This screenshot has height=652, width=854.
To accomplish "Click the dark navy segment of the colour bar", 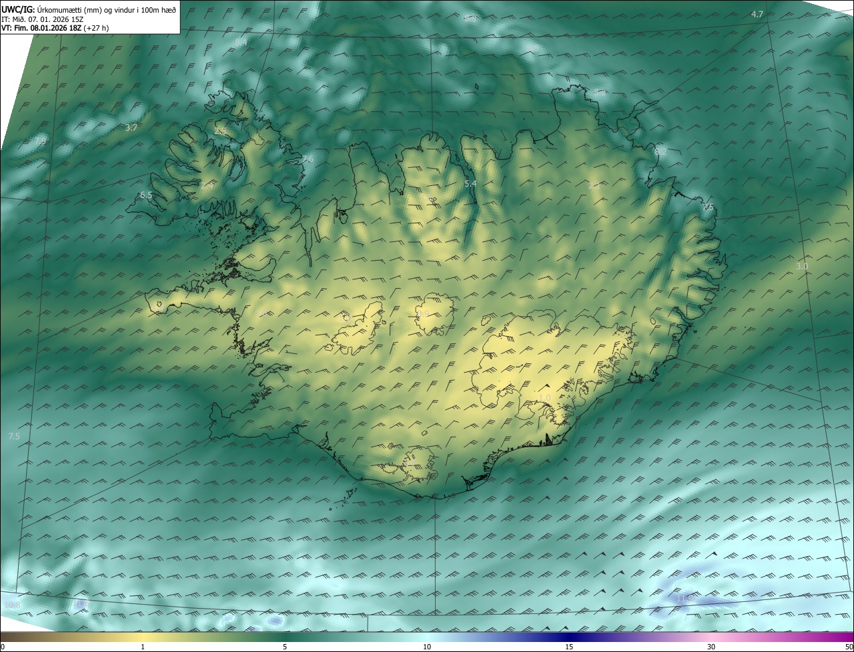I will (x=569, y=637).
